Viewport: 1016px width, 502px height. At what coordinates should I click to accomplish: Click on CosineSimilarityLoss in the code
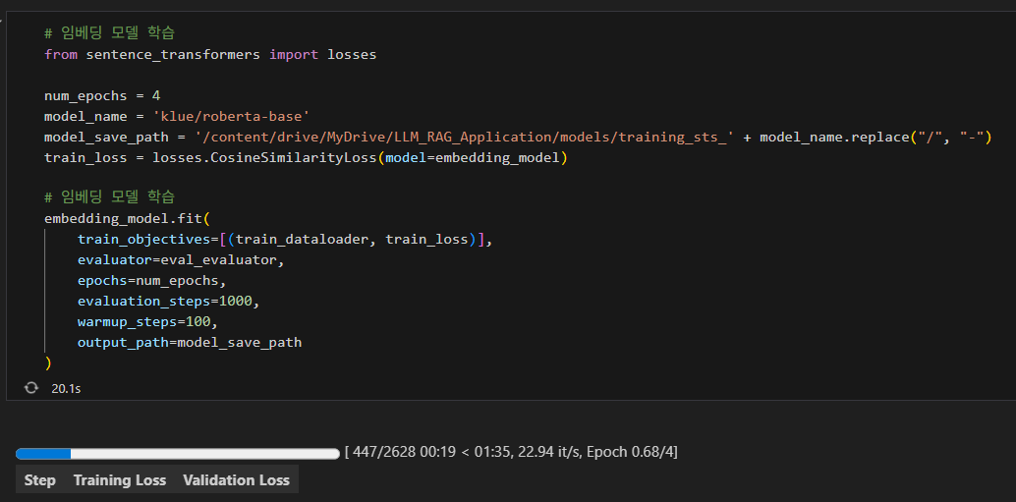click(x=276, y=157)
